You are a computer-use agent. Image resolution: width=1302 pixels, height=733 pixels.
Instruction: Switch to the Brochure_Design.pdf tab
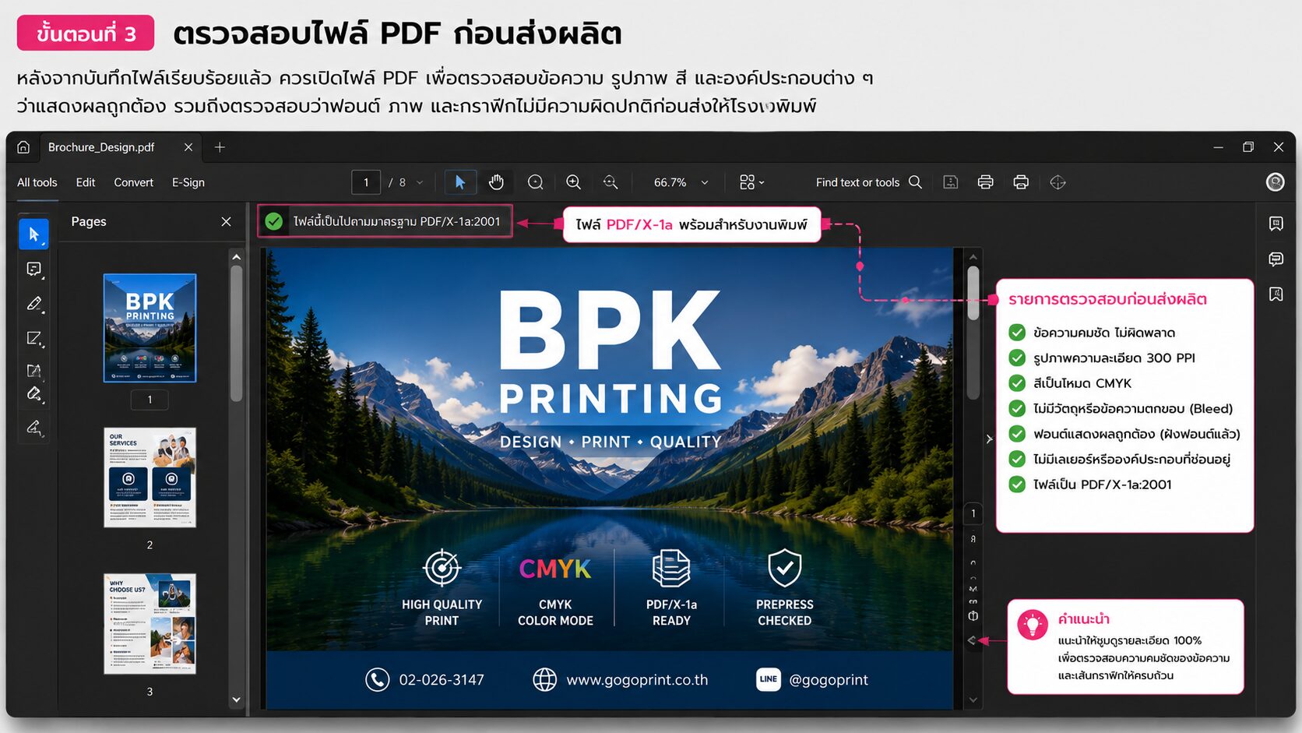(x=101, y=147)
